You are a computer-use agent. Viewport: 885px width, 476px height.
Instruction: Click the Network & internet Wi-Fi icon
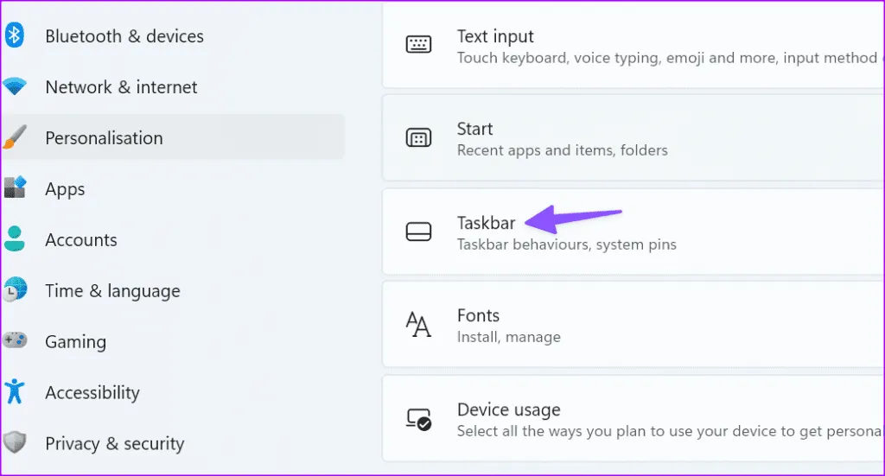tap(15, 86)
